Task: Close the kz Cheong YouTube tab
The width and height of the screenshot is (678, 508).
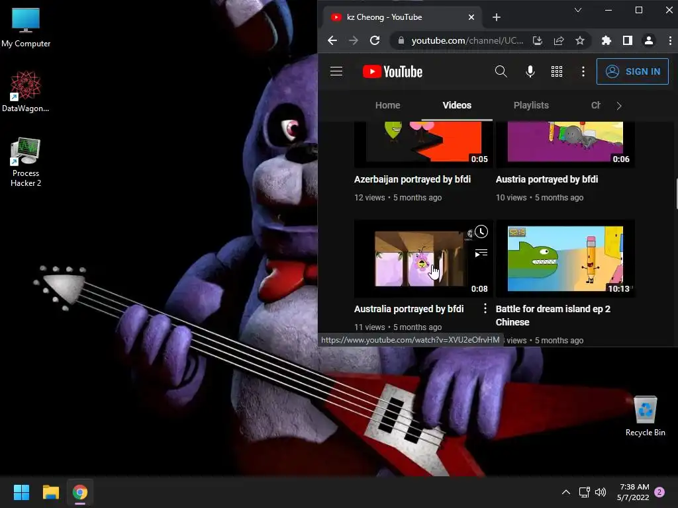Action: (471, 17)
